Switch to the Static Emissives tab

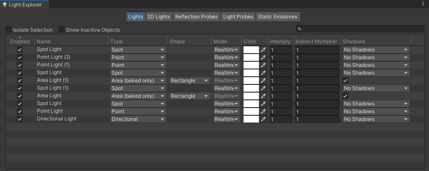[x=278, y=17]
